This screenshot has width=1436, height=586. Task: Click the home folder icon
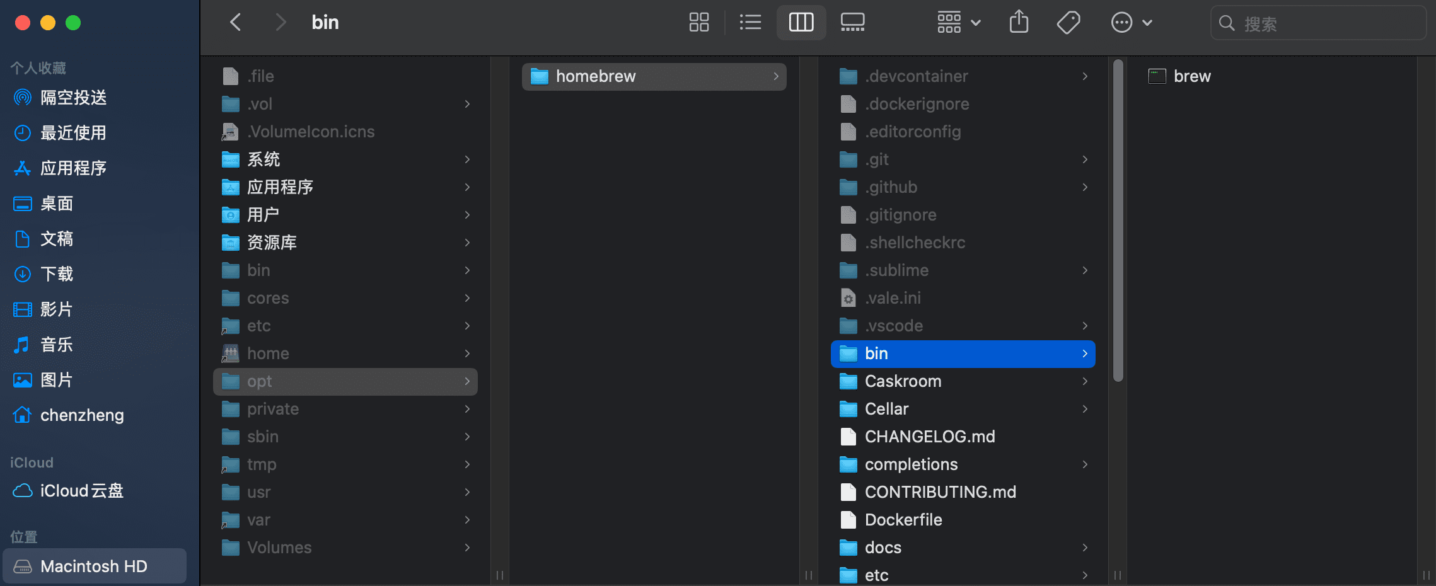coord(231,353)
